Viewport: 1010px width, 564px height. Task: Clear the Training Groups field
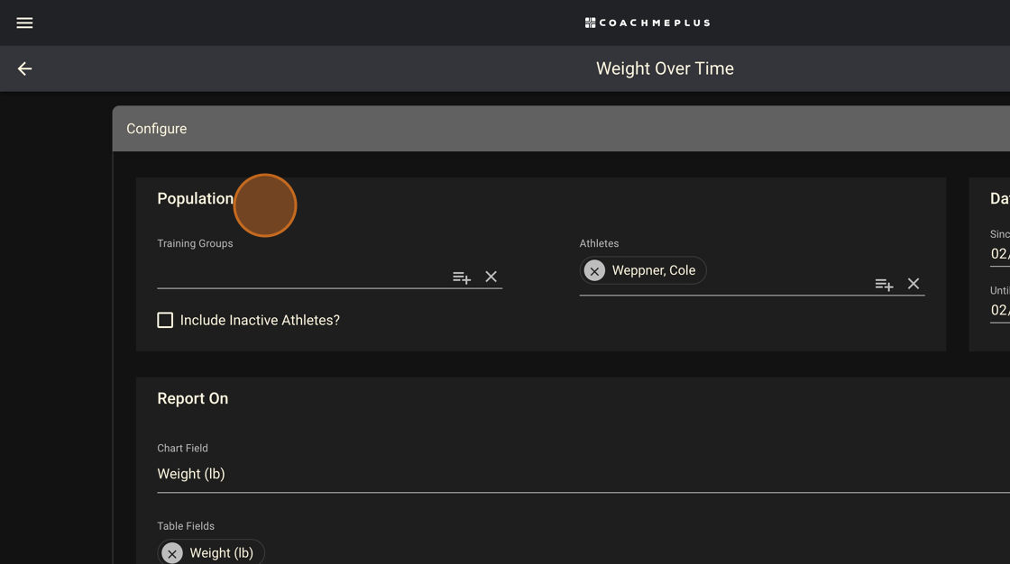pyautogui.click(x=491, y=277)
